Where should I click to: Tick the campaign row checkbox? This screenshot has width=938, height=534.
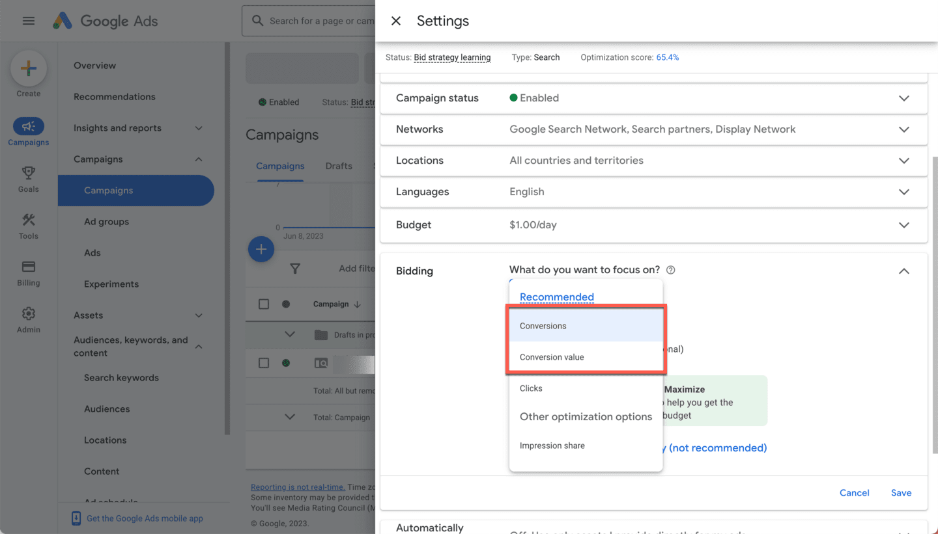[x=264, y=363]
